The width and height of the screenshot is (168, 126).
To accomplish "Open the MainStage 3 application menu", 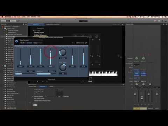I will [8, 17].
